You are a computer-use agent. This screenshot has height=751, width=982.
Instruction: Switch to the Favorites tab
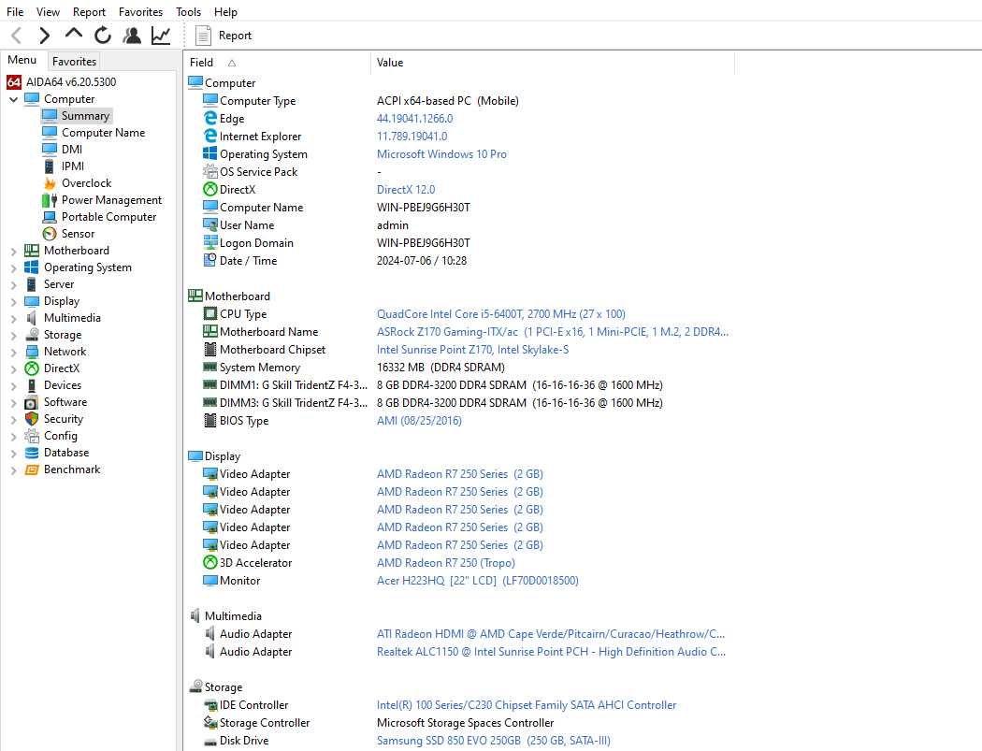click(74, 62)
